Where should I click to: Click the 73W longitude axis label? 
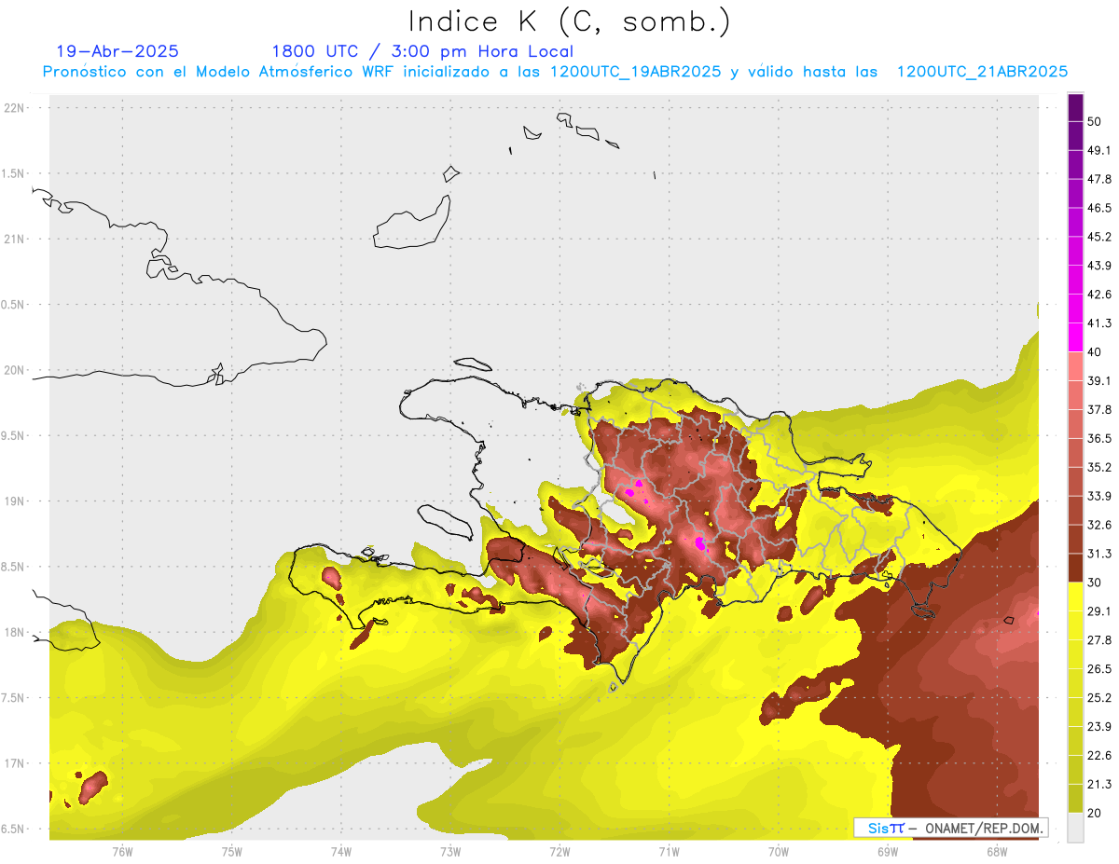click(450, 852)
